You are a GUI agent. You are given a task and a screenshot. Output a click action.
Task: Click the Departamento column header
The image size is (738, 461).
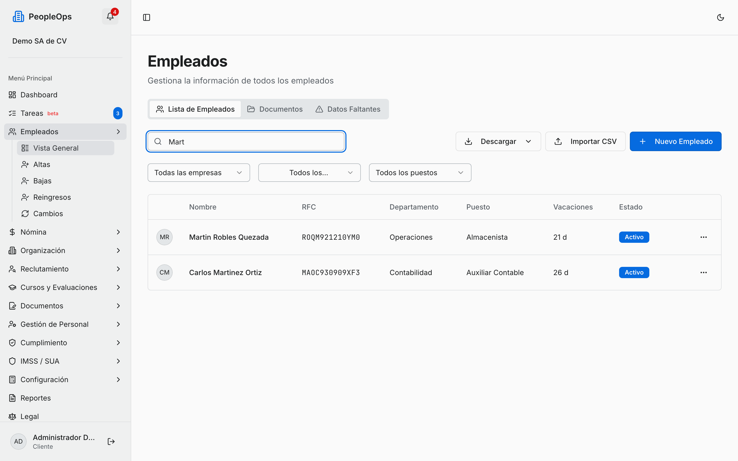[414, 207]
